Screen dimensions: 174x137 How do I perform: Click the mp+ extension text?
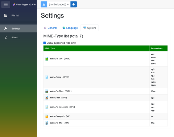[x=153, y=107]
